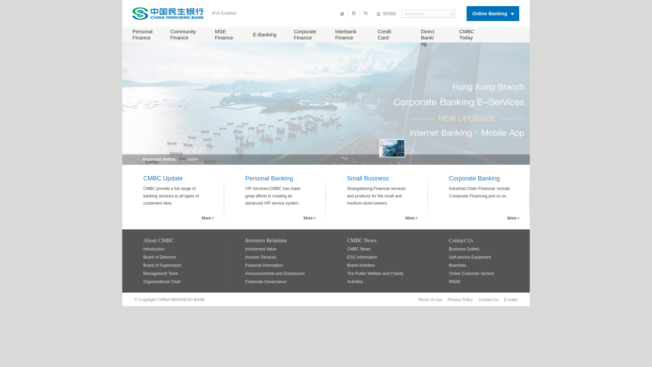Open the Personal Finance menu
Viewport: 652px width, 367px height.
click(143, 35)
